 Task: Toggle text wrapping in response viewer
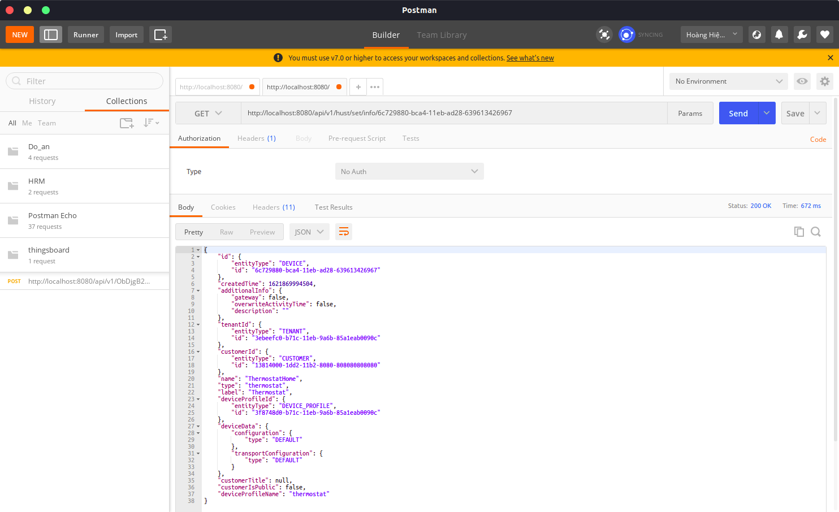click(344, 232)
